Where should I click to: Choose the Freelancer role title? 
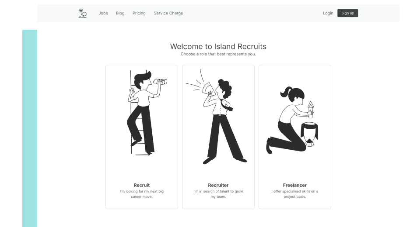295,185
